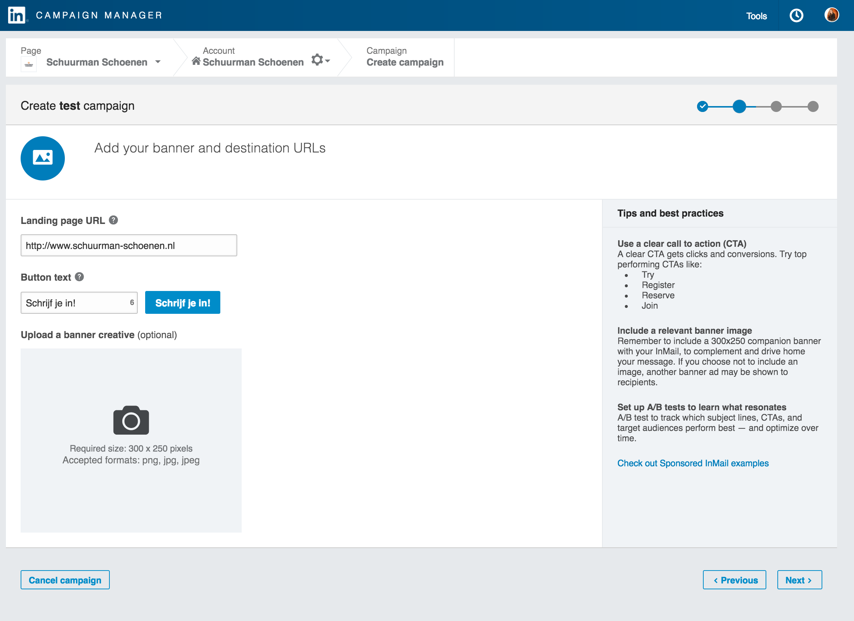Click the help icon beside Button text
Image resolution: width=854 pixels, height=621 pixels.
pos(79,277)
